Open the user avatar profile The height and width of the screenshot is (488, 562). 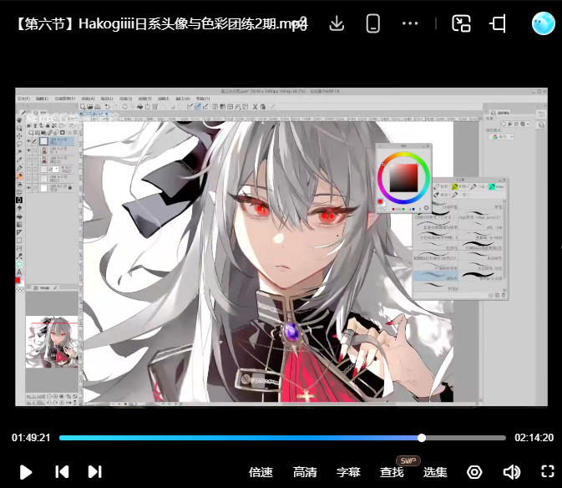point(544,23)
